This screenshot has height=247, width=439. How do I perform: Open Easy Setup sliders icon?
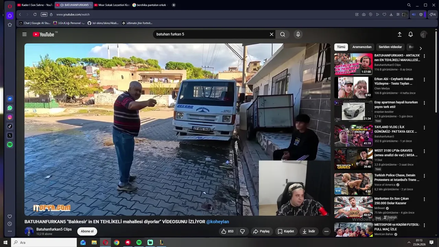398,14
